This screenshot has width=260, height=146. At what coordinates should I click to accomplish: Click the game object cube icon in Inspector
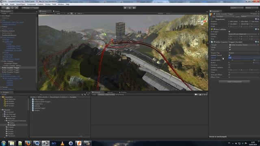pos(211,15)
